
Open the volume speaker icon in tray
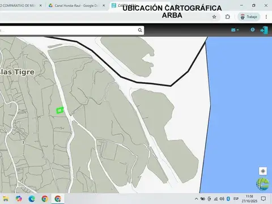tap(222, 199)
